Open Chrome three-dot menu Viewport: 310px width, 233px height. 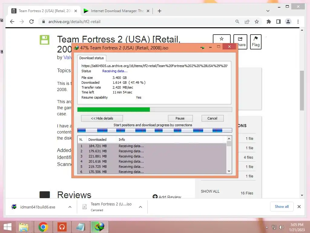(298, 22)
